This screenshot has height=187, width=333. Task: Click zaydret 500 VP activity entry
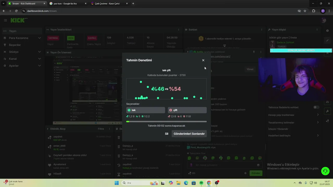(x=79, y=138)
